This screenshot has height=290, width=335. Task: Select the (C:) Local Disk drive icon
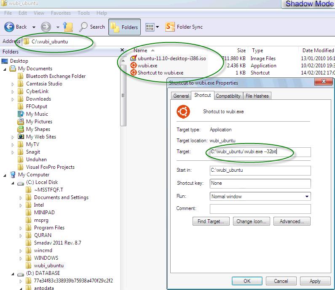[21, 183]
